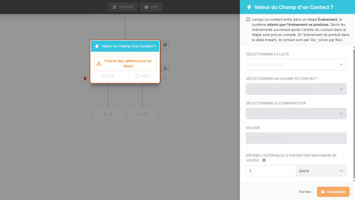This screenshot has width=355, height=200.
Task: Click the expiration interval number field
Action: click(x=271, y=171)
